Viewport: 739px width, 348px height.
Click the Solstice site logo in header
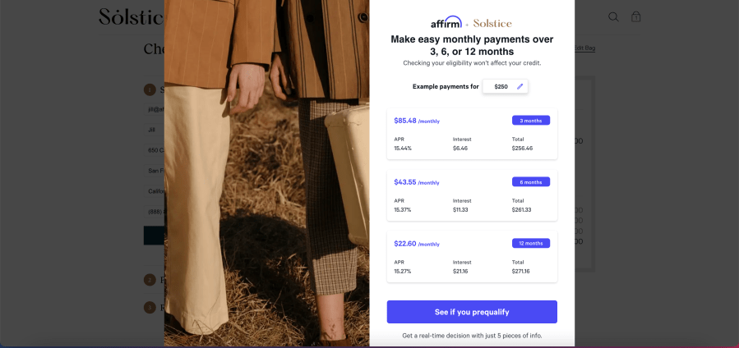(130, 16)
